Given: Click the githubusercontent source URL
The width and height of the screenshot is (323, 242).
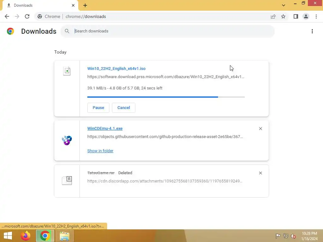Looking at the screenshot, I should [x=165, y=137].
